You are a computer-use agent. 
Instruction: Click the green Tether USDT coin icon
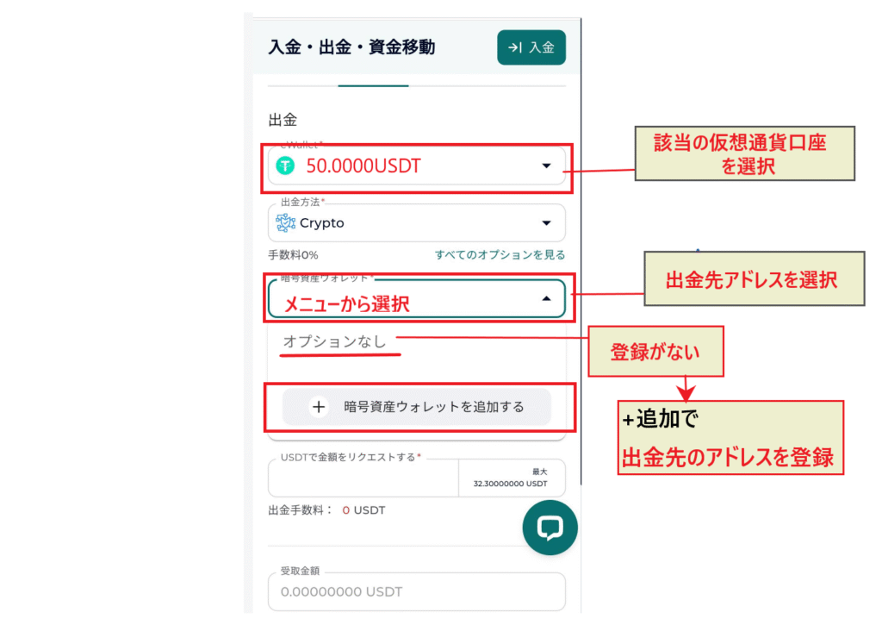[x=285, y=166]
